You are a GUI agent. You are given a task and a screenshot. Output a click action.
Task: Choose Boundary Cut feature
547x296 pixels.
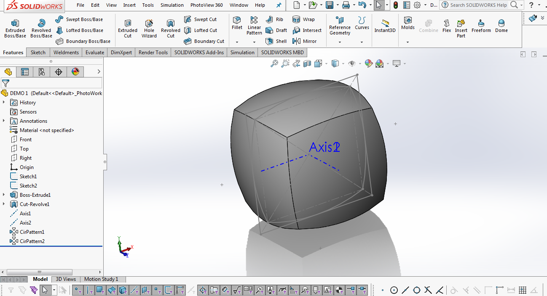point(204,41)
